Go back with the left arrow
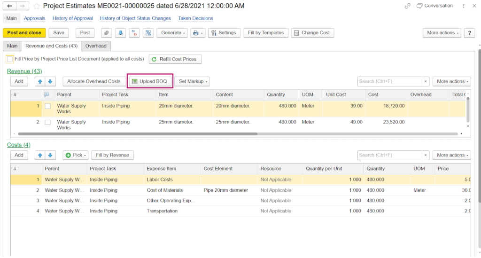The width and height of the screenshot is (481, 258). pyautogui.click(x=10, y=6)
